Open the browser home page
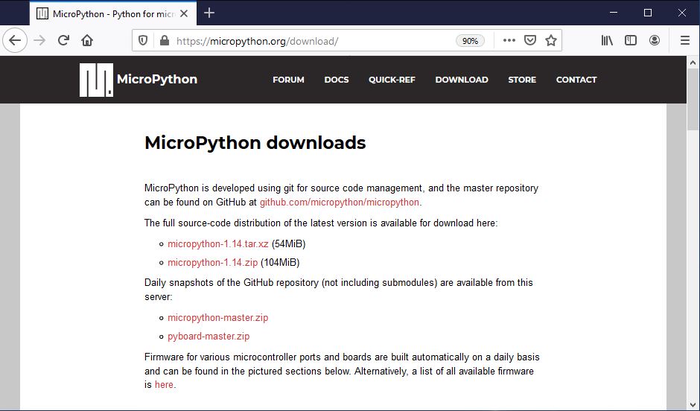Screen dimensions: 700x411 pyautogui.click(x=87, y=41)
